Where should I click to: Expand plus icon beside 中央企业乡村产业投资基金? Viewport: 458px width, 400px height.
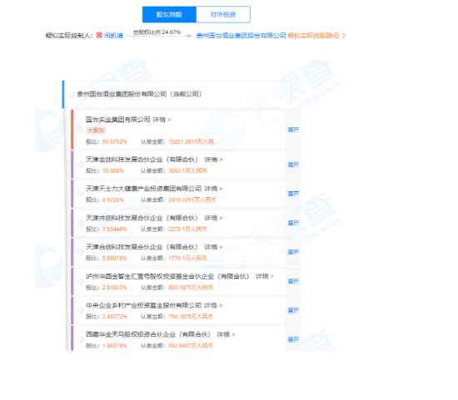point(81,310)
